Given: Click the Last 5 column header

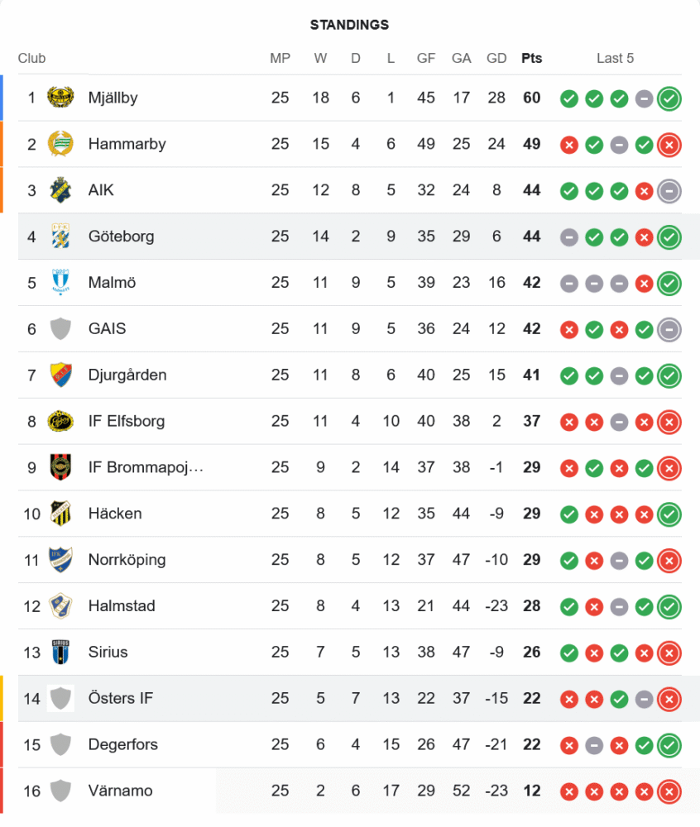Looking at the screenshot, I should pyautogui.click(x=615, y=59).
